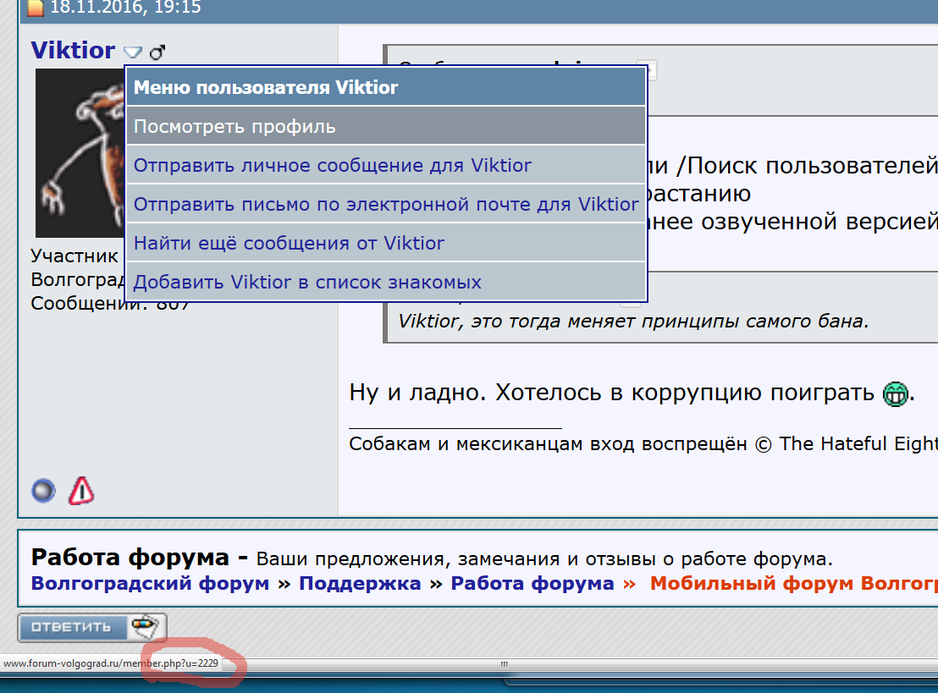Choose "Отправить личное сообщение для Viktior"
Image resolution: width=938 pixels, height=693 pixels.
[x=333, y=165]
